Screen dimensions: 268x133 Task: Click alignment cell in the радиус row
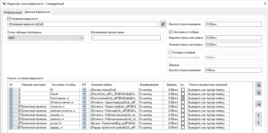(149, 128)
